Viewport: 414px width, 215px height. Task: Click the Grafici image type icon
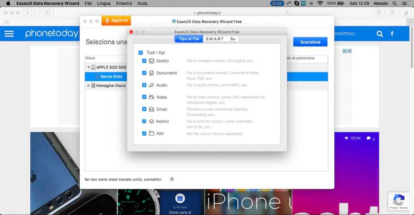(x=152, y=61)
